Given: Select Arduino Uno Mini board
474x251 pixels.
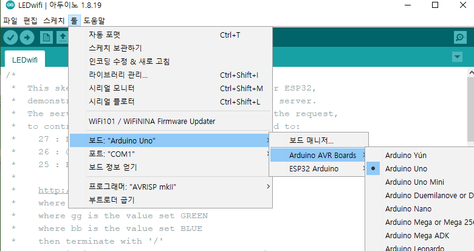Looking at the screenshot, I should coord(419,182).
